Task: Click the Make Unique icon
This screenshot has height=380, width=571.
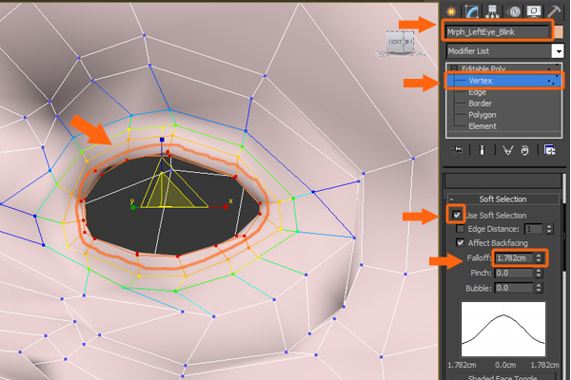Action: [507, 150]
